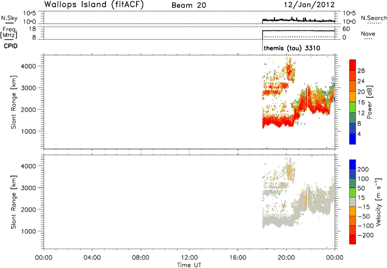Screen dimensions: 387x268
Task: Click the 'Slant Range [km]' label of the velocity panel
Action: [x=14, y=202]
